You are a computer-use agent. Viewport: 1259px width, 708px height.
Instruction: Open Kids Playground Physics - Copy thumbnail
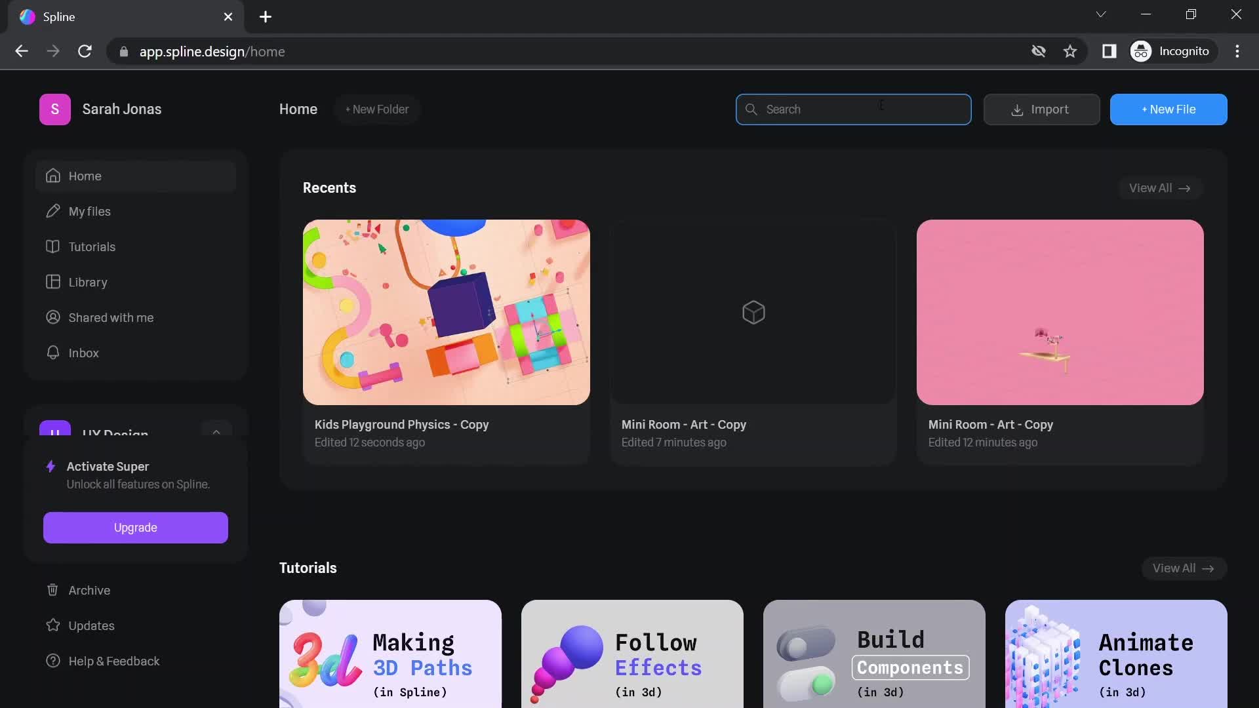(447, 312)
